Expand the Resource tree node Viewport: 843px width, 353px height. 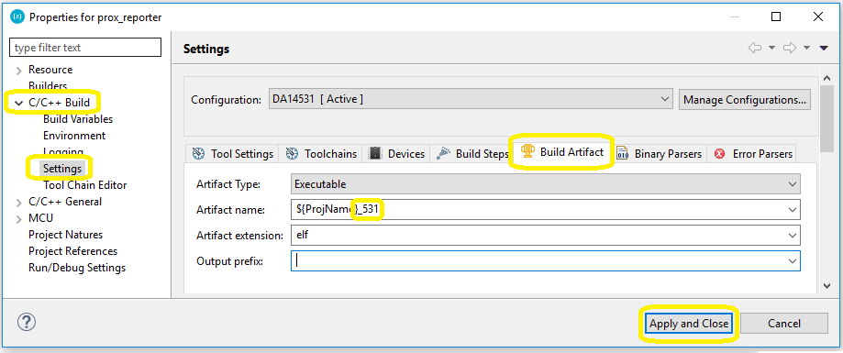coord(19,71)
